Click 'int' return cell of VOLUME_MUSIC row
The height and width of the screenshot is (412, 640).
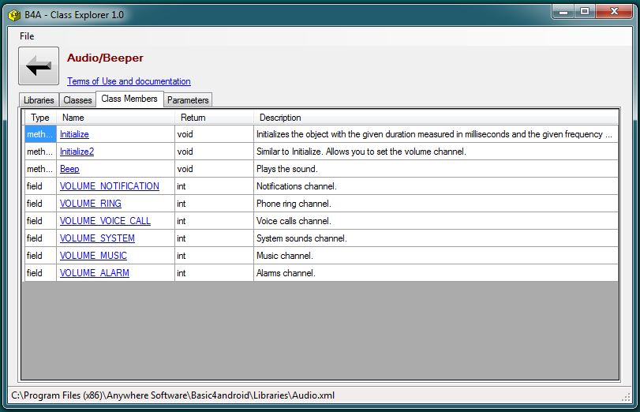(214, 256)
